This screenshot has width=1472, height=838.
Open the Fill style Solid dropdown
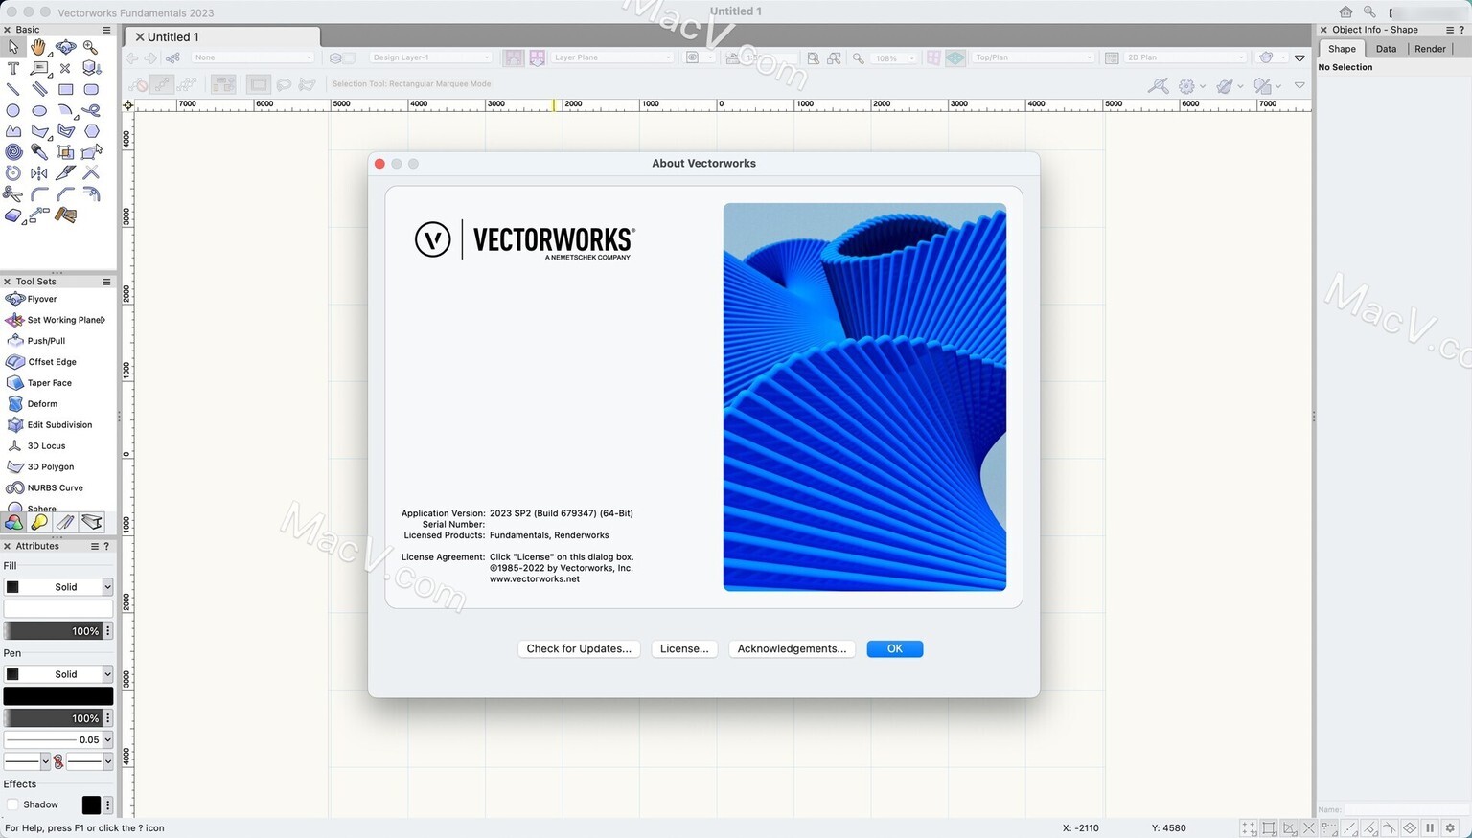tap(58, 587)
